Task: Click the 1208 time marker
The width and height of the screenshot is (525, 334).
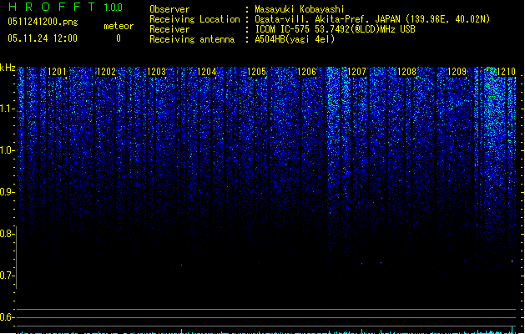Action: [406, 72]
